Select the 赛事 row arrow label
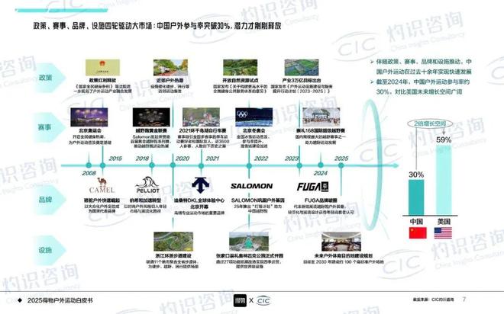Screen dimensions: 504x314 [48, 127]
